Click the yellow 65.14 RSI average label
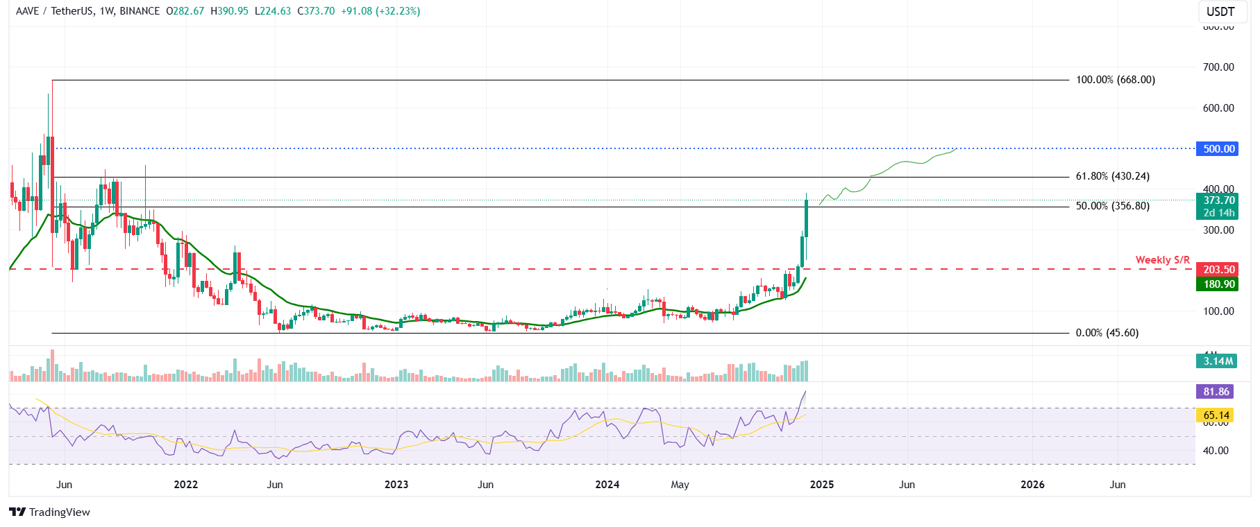 click(1216, 415)
